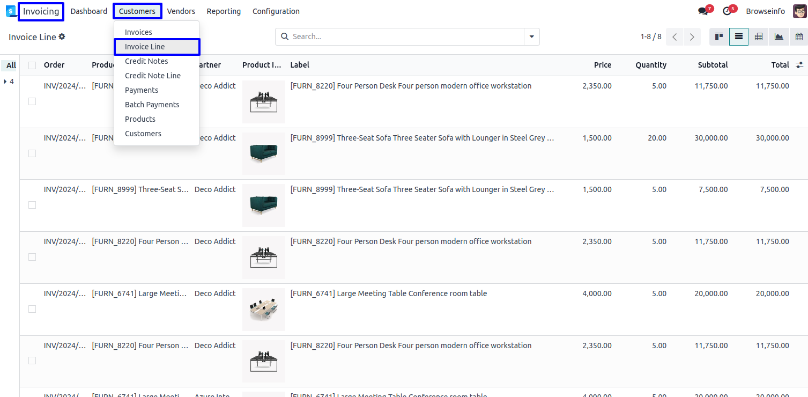Viewport: 808px width, 397px height.
Task: Check the Large Meeting Table row checkbox
Action: (32, 309)
